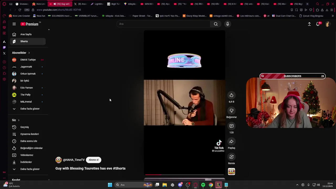This screenshot has width=336, height=189.
Task: Focus the YouTube search box
Action: [163, 24]
